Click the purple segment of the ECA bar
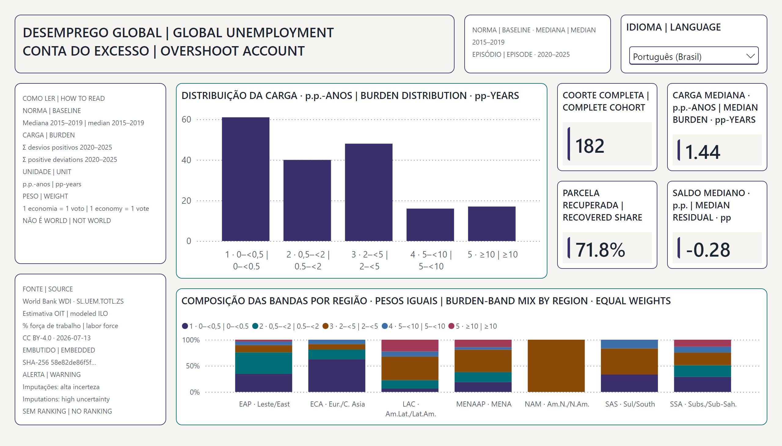Image resolution: width=782 pixels, height=446 pixels. [337, 376]
